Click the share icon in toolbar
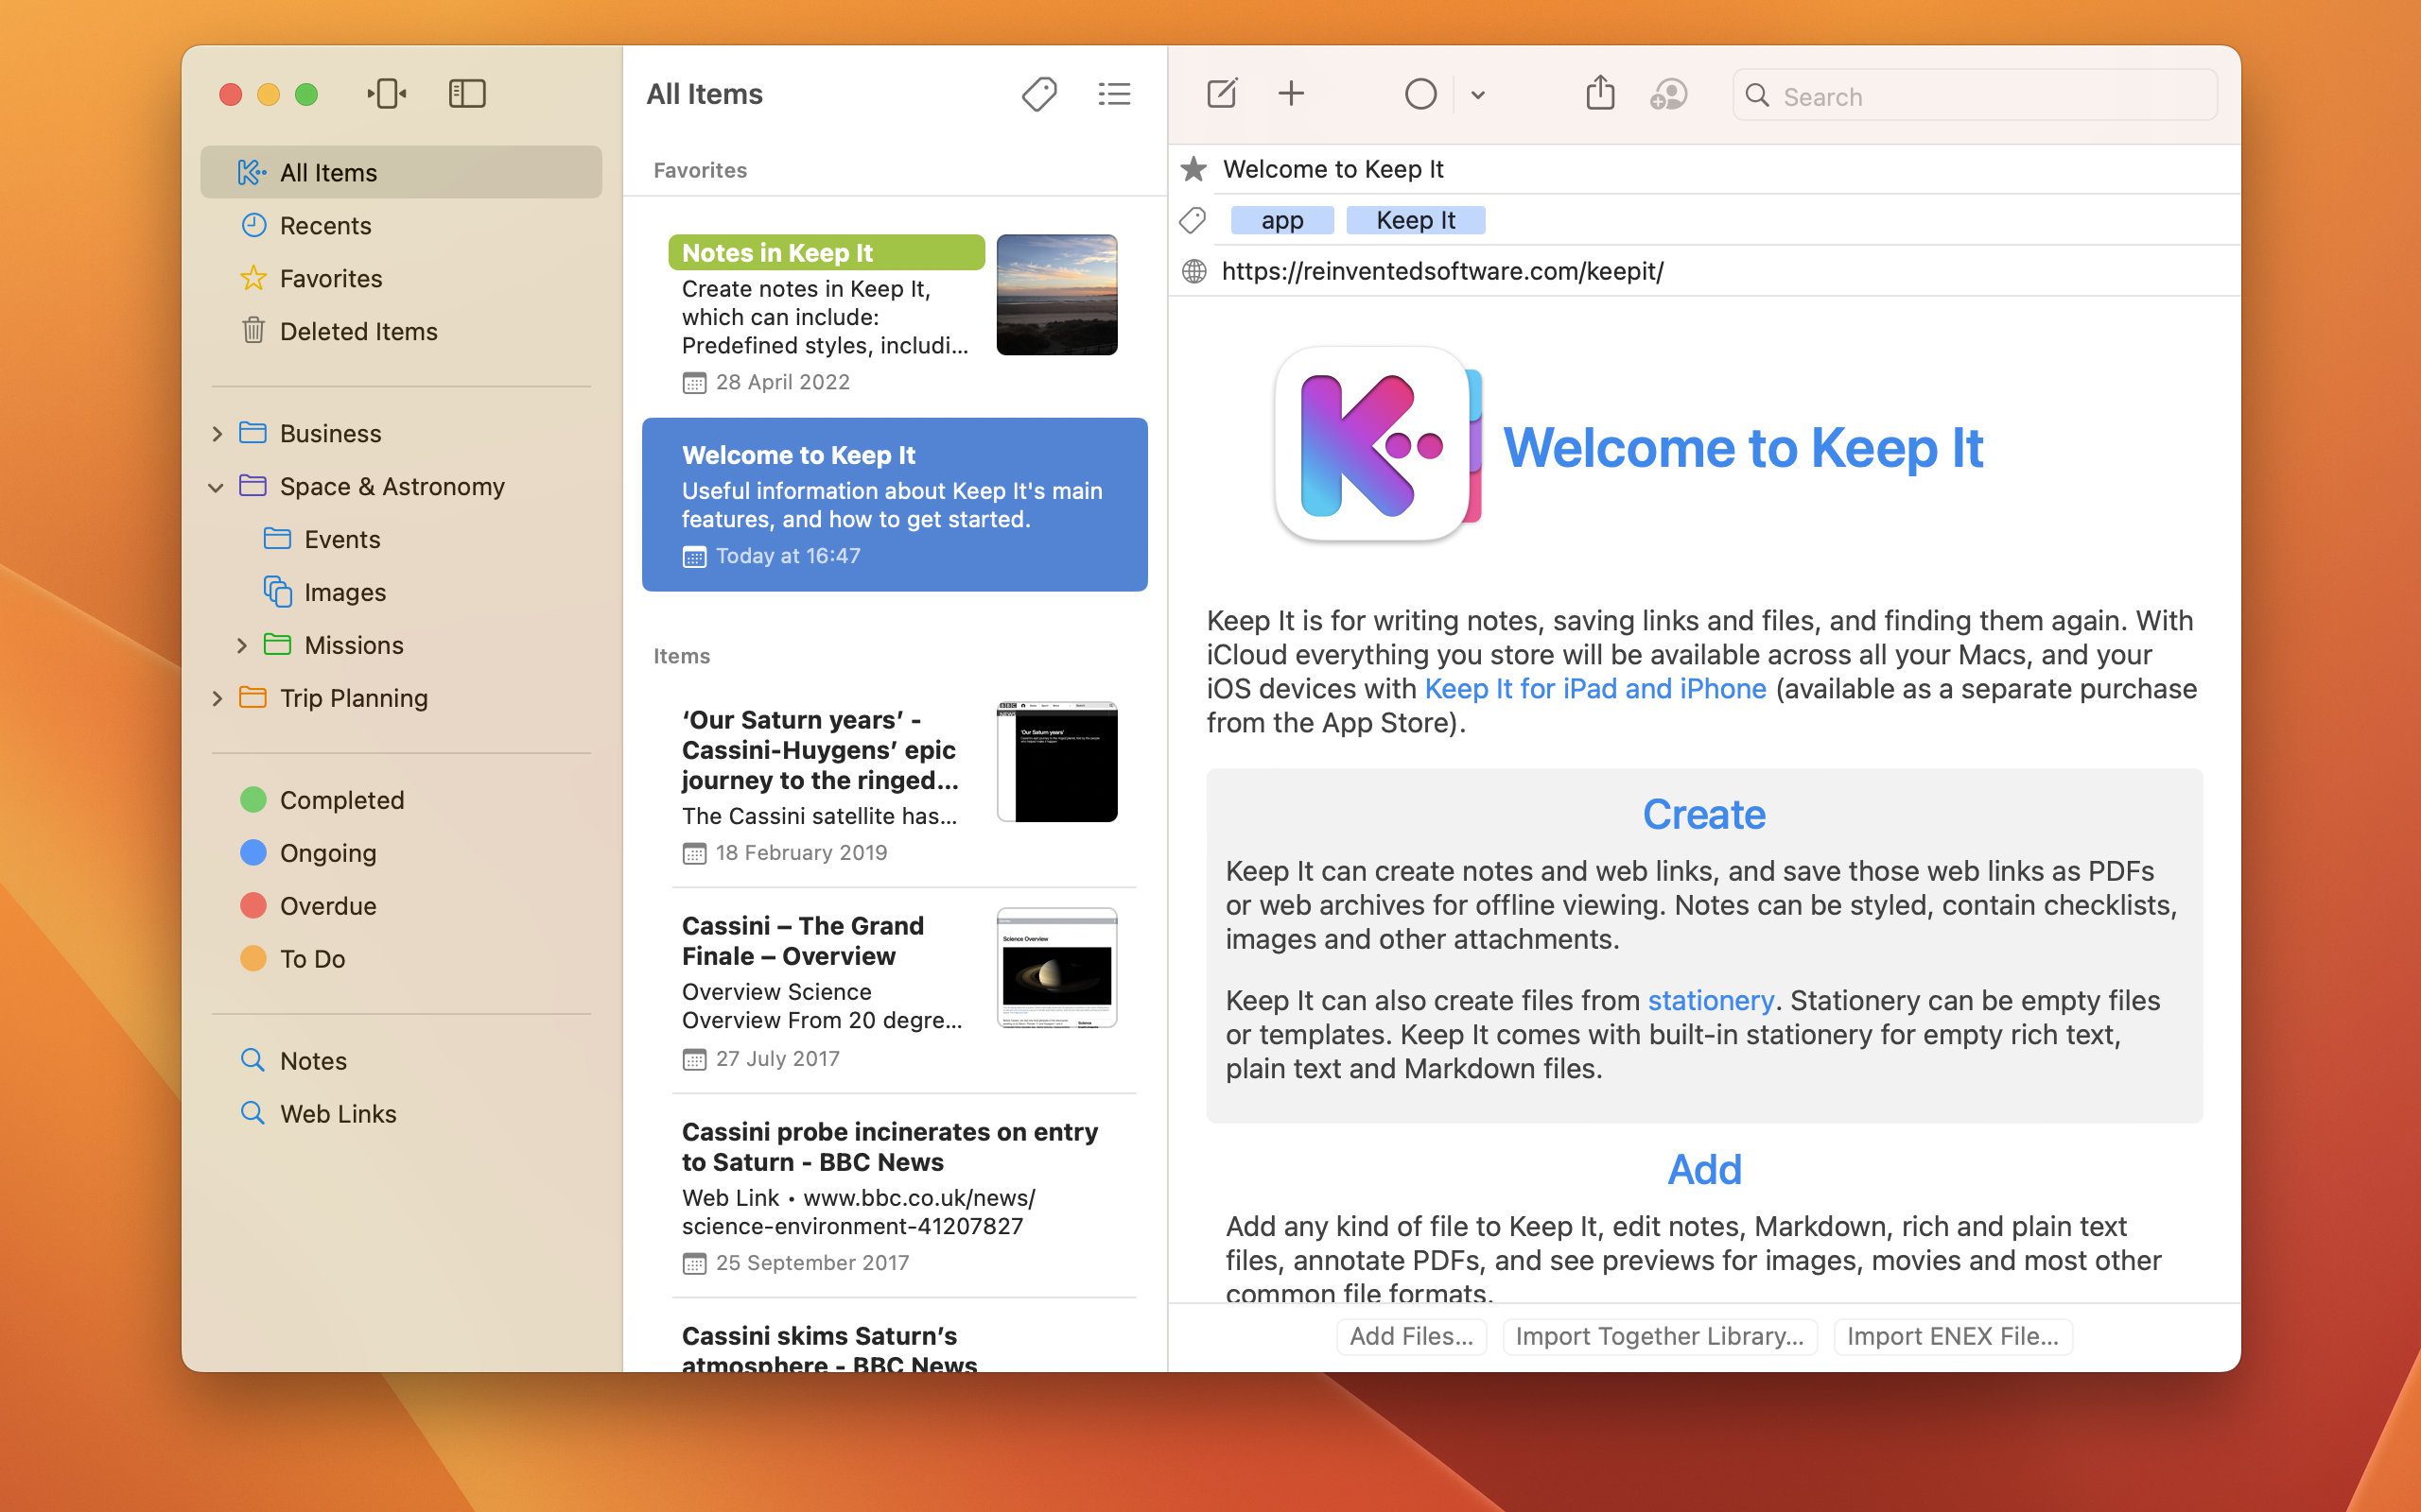2421x1512 pixels. pos(1600,94)
